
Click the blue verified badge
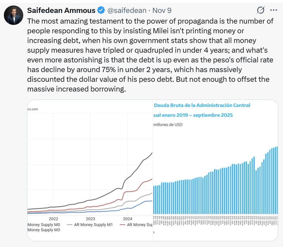click(101, 10)
